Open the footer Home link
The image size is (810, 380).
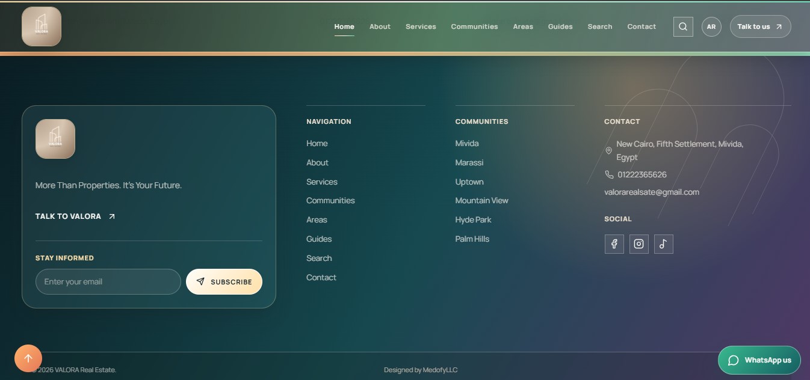[317, 143]
